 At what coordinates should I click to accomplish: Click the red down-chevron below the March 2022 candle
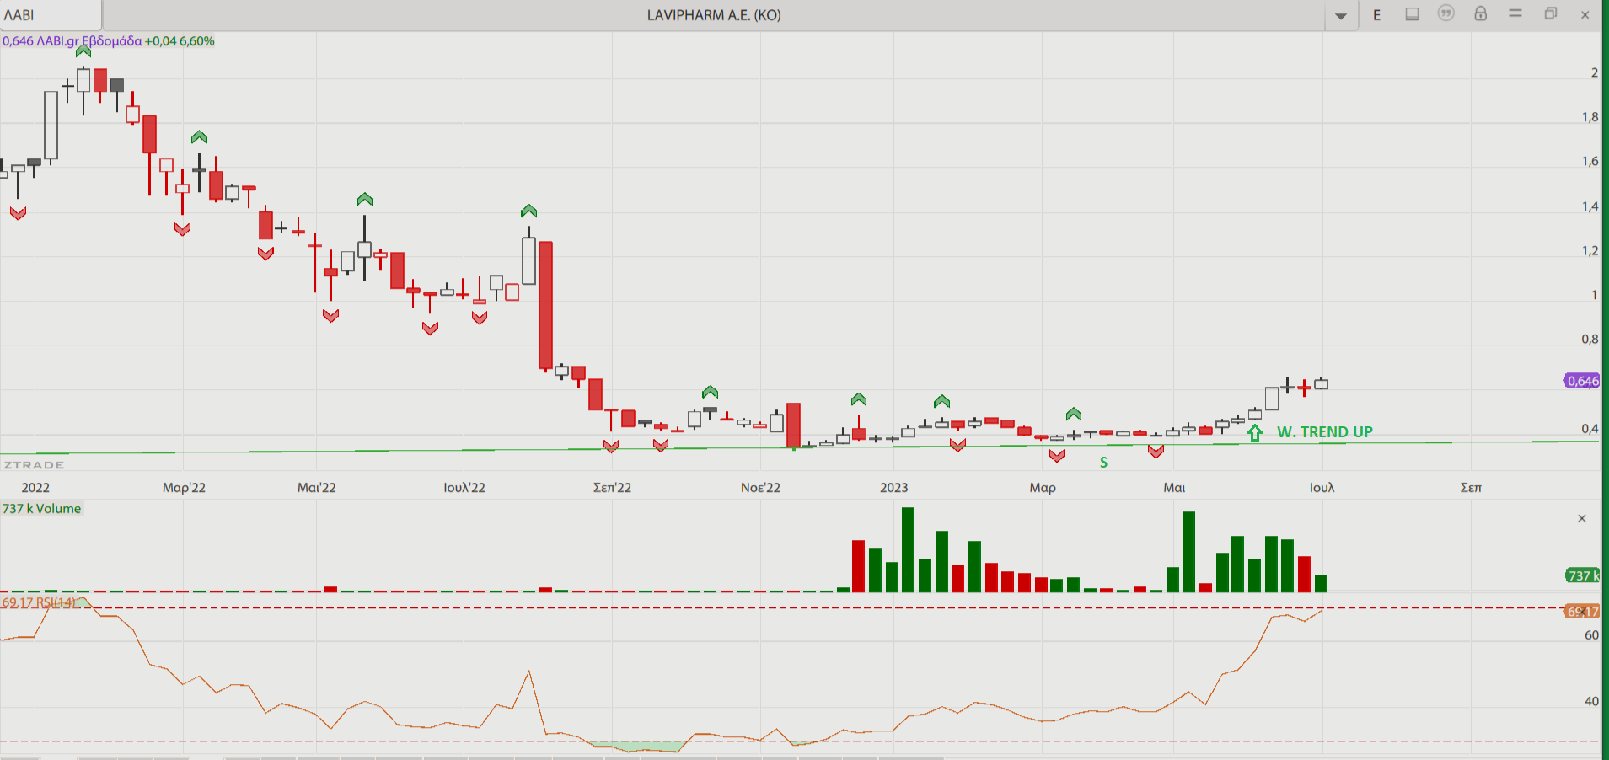tap(182, 228)
